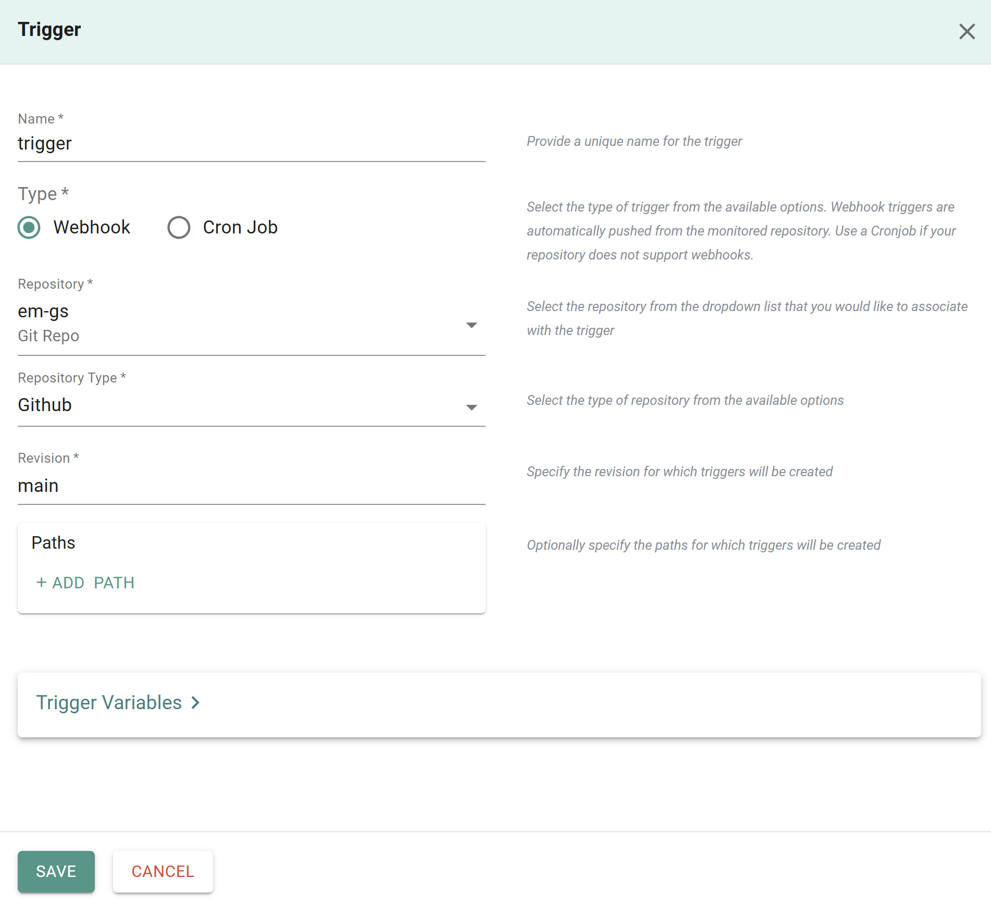Open the Repository Type dropdown arrow
The height and width of the screenshot is (915, 991).
click(x=471, y=407)
